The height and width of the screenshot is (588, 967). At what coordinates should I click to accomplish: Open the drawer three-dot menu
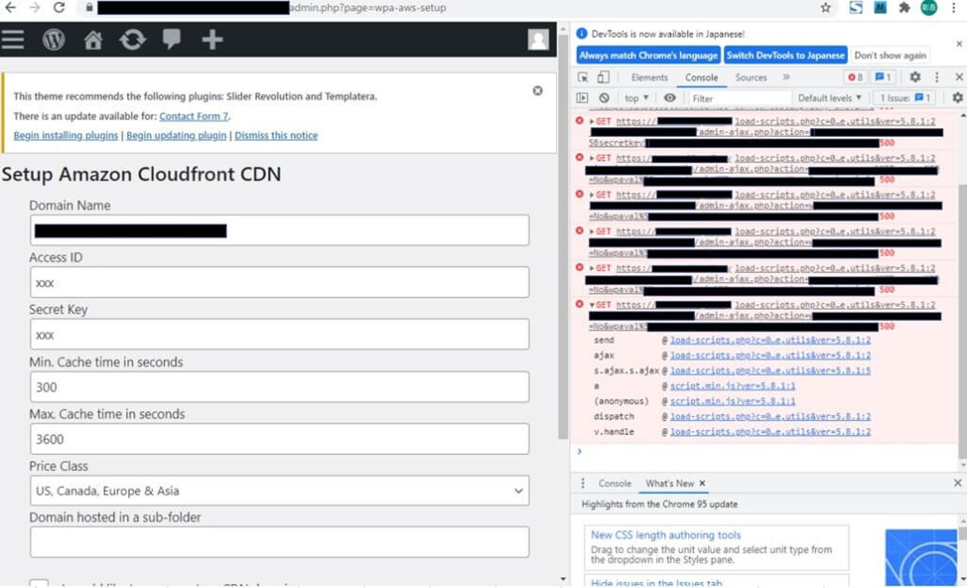(x=582, y=483)
